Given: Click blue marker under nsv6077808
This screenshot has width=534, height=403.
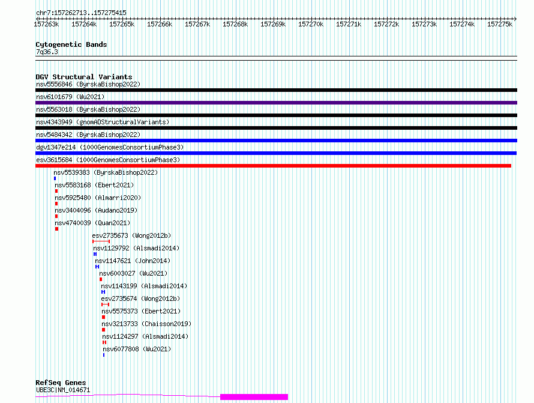Looking at the screenshot, I should [x=104, y=355].
